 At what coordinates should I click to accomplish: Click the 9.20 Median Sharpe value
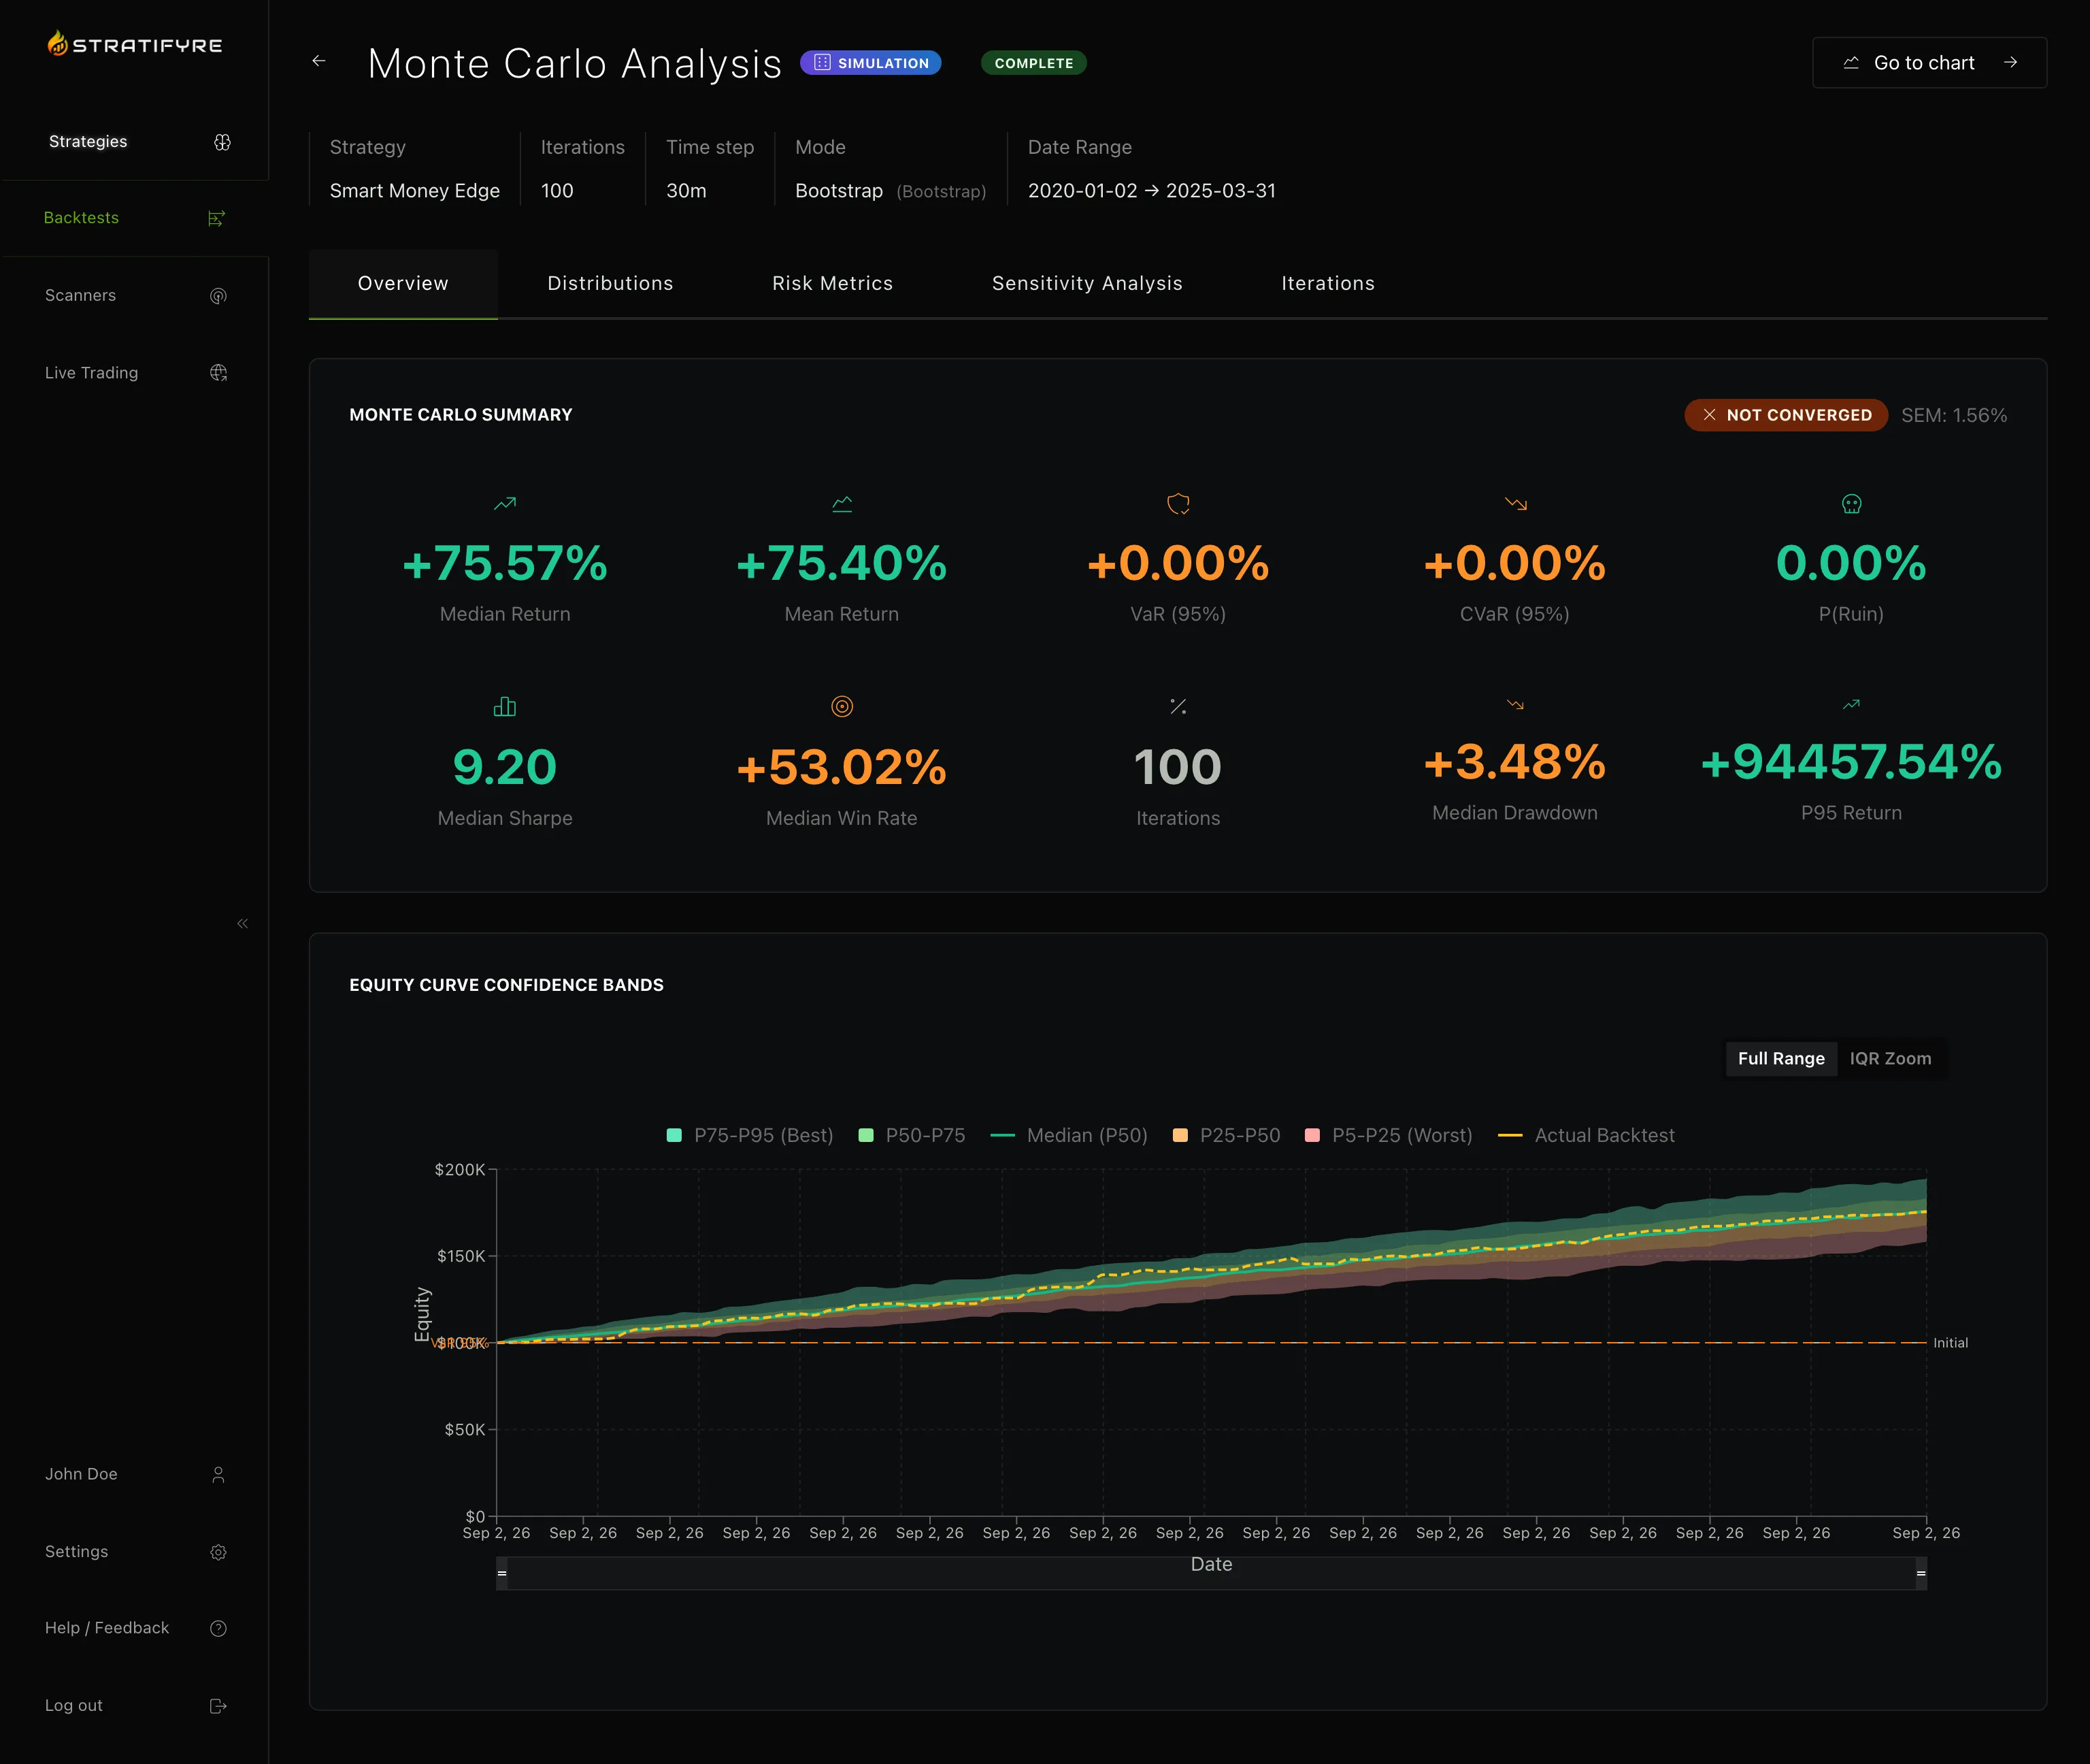(x=505, y=767)
